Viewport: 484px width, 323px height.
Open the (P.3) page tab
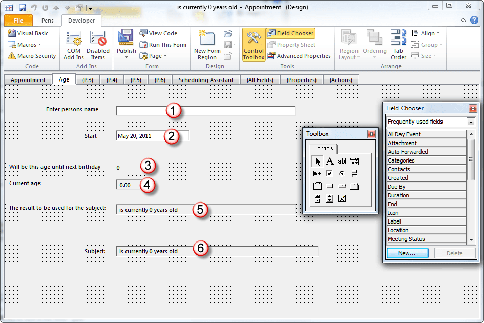point(88,80)
